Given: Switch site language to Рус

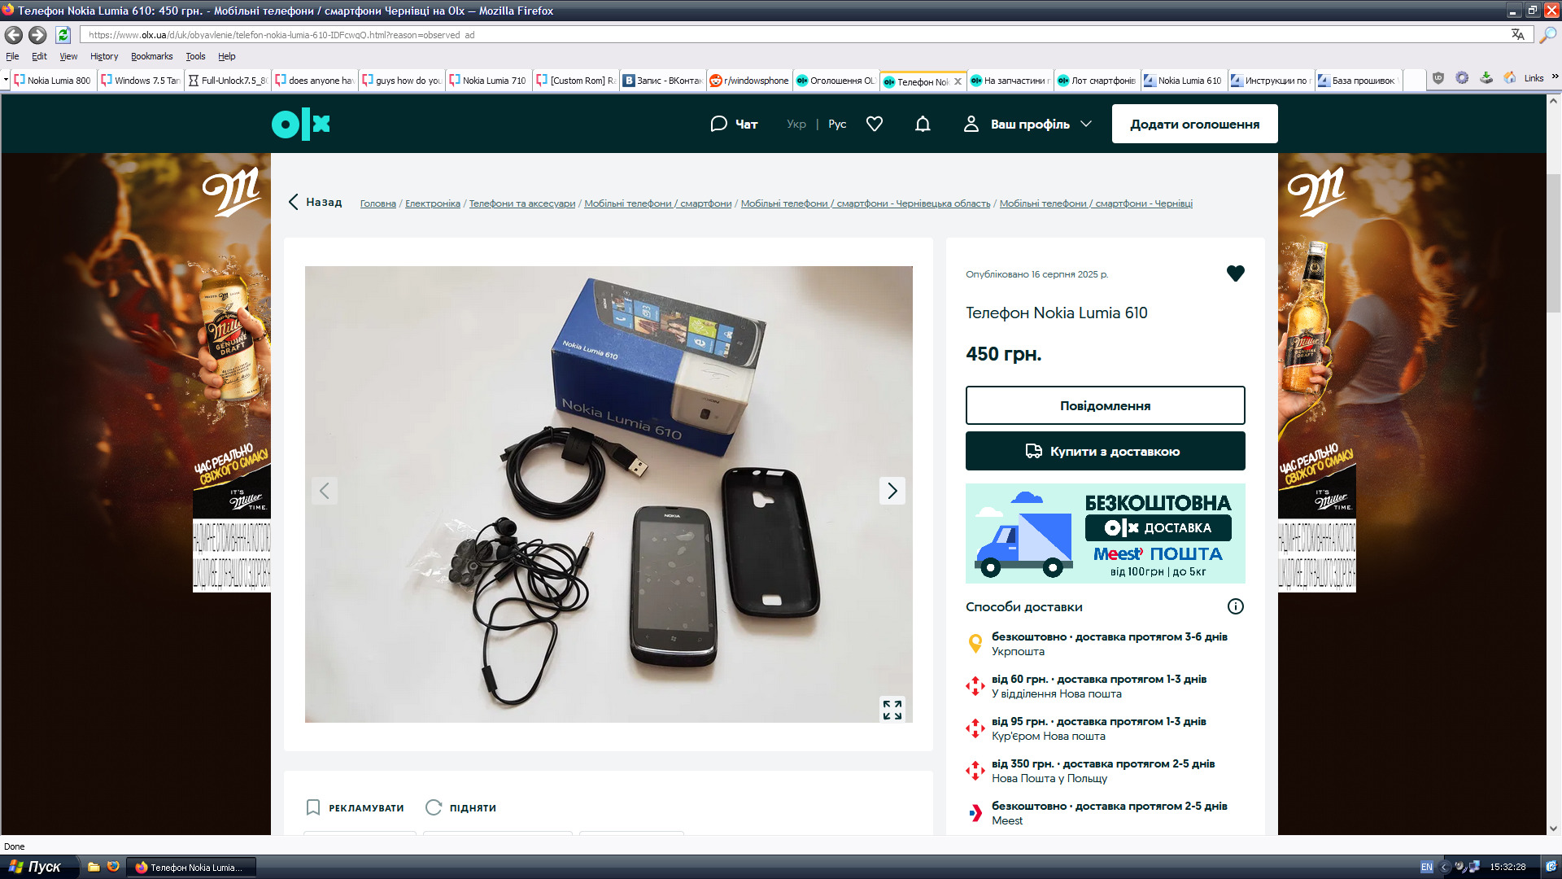Looking at the screenshot, I should point(837,124).
